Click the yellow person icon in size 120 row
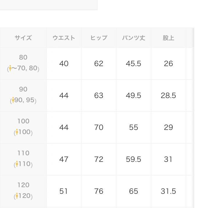This screenshot has width=197, height=208. click(17, 196)
